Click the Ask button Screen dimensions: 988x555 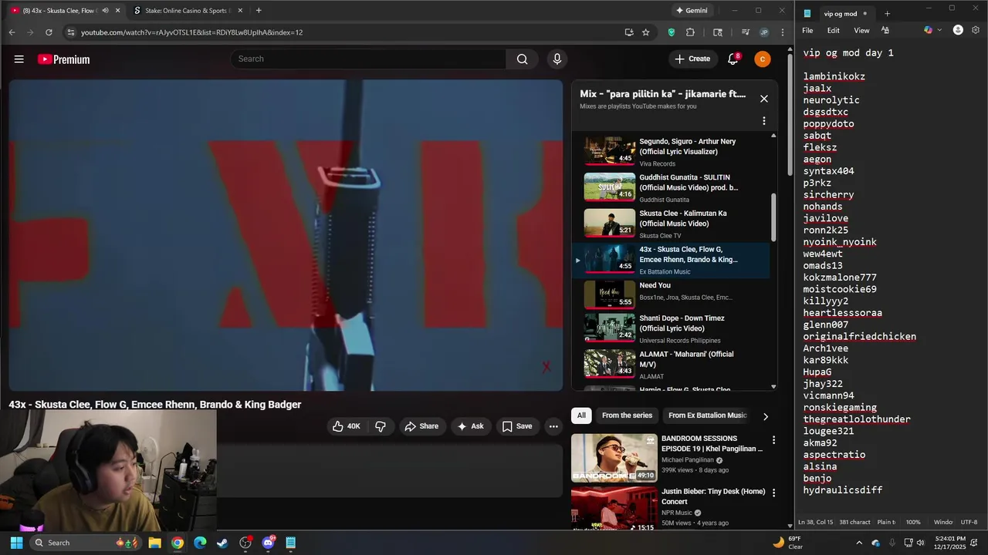pyautogui.click(x=470, y=426)
